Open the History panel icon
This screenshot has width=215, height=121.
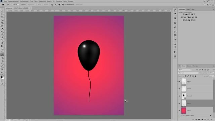[x=175, y=10]
